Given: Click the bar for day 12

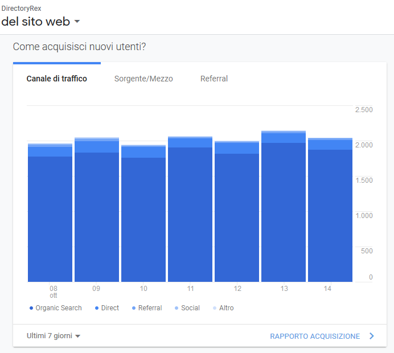Looking at the screenshot, I should point(237,211).
